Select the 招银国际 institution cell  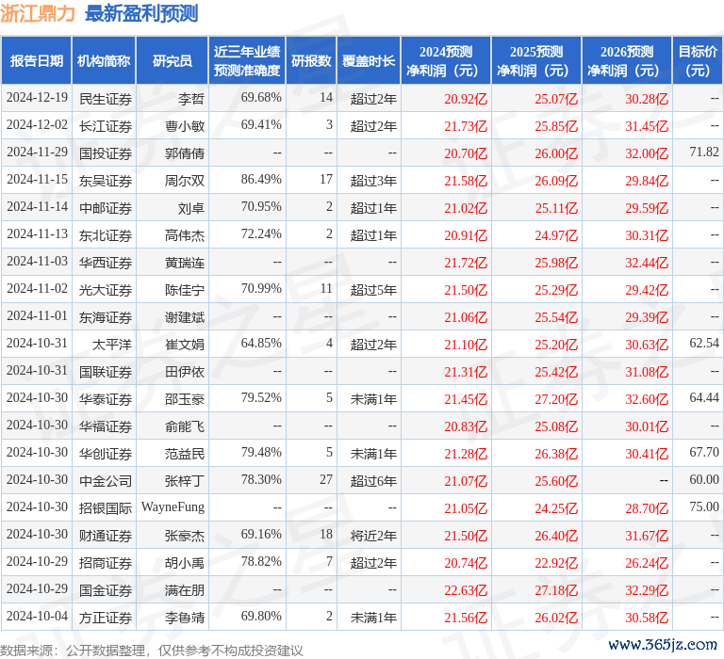pos(106,508)
